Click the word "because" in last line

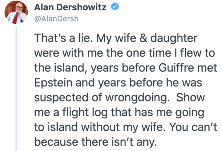pyautogui.click(x=56, y=142)
